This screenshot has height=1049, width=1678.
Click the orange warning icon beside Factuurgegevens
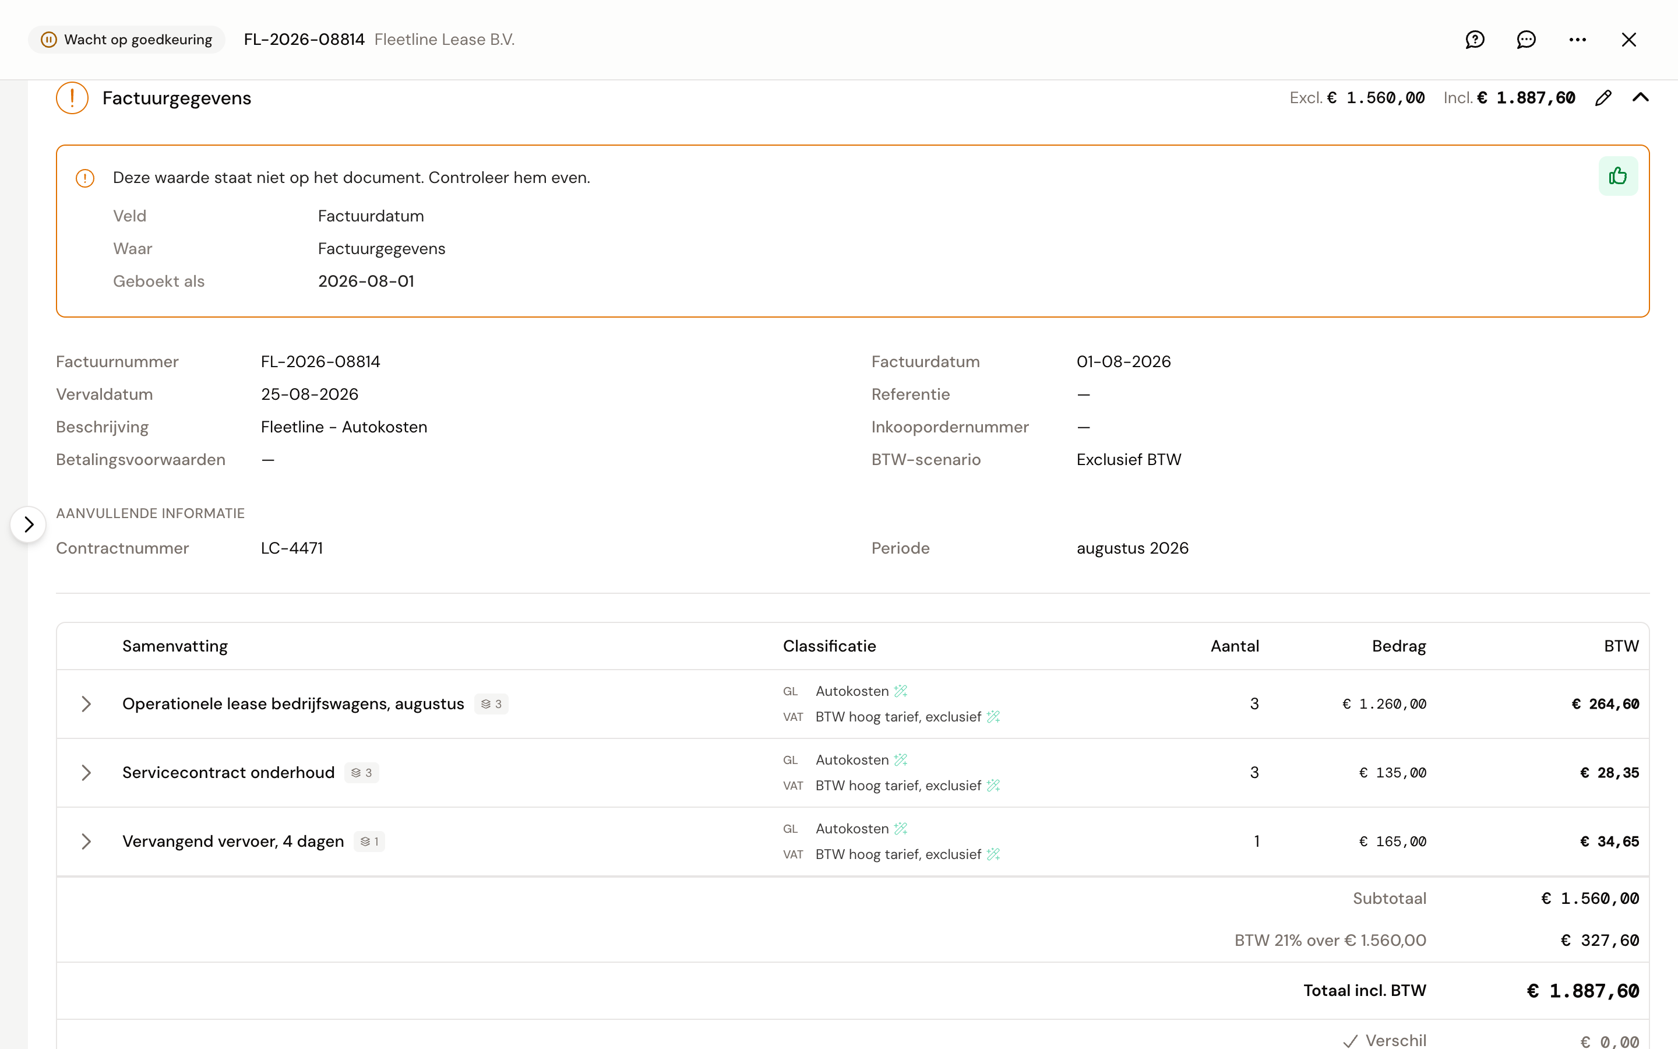tap(72, 98)
